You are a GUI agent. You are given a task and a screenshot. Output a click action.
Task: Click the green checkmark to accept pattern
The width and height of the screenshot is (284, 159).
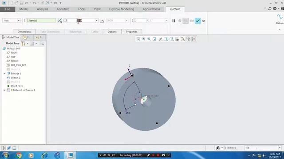click(197, 21)
